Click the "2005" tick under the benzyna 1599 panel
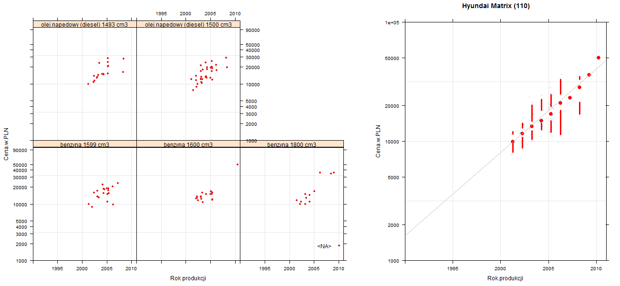The image size is (620, 286). click(x=107, y=269)
